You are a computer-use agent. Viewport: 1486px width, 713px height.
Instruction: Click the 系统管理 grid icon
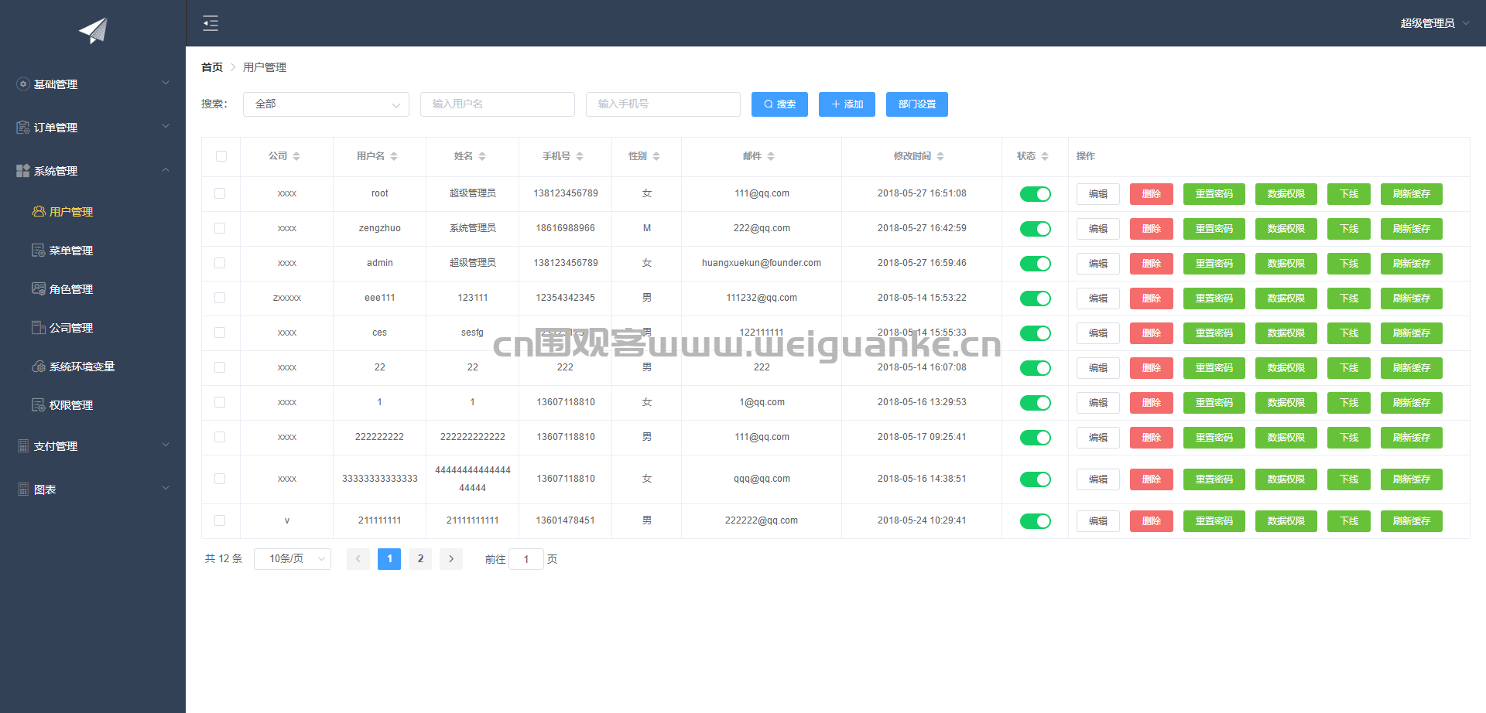[23, 170]
